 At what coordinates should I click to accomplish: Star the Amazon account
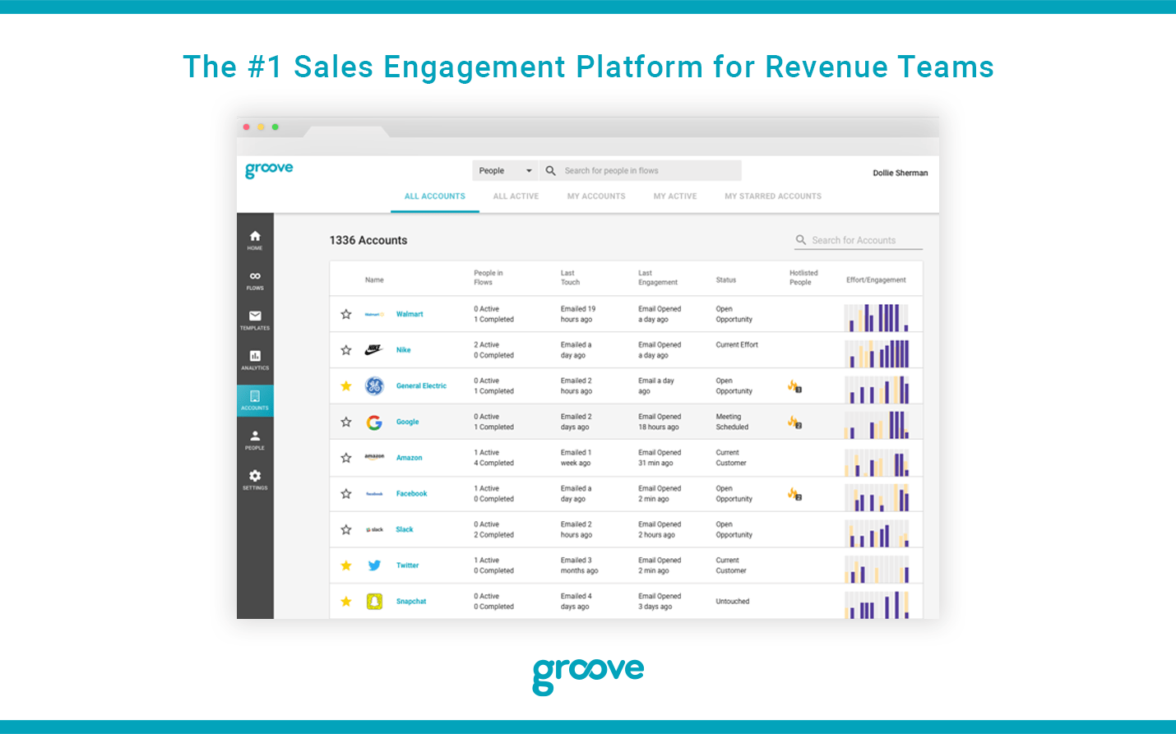(345, 458)
